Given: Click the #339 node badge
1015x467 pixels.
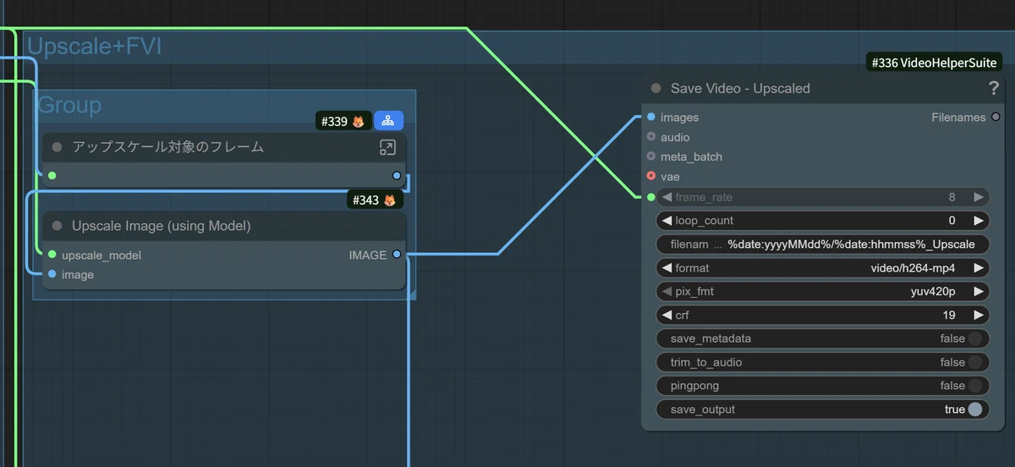Looking at the screenshot, I should pos(343,121).
